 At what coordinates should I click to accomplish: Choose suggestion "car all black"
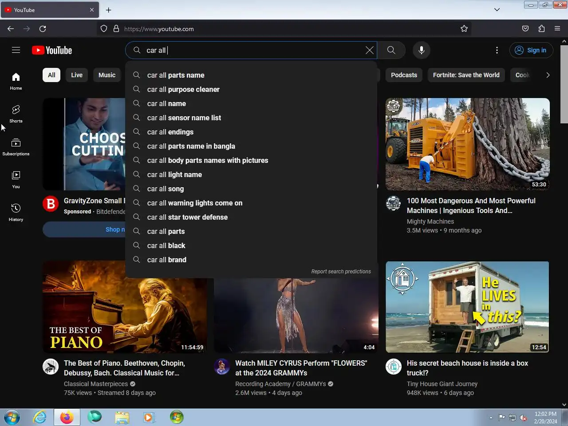[251, 245]
